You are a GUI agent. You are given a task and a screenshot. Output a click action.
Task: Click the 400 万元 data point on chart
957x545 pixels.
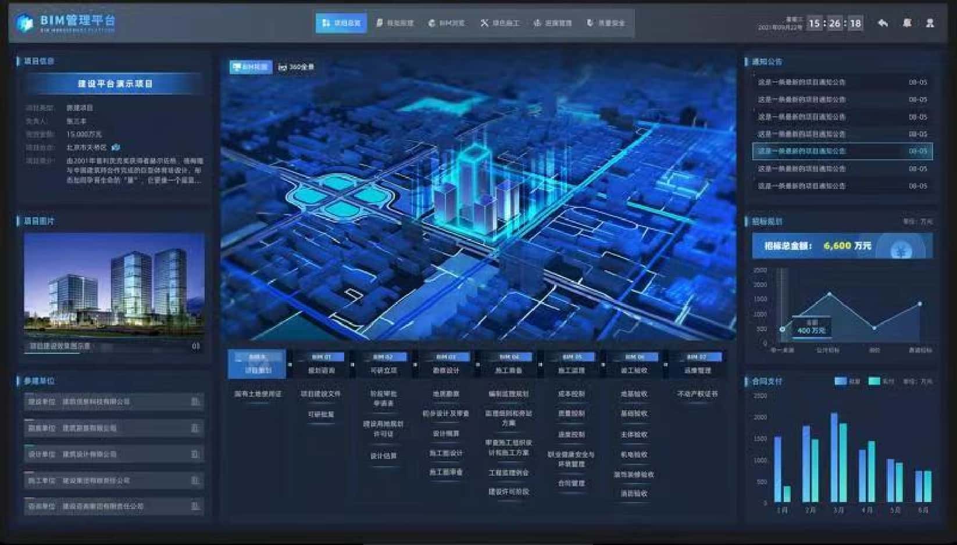point(783,329)
